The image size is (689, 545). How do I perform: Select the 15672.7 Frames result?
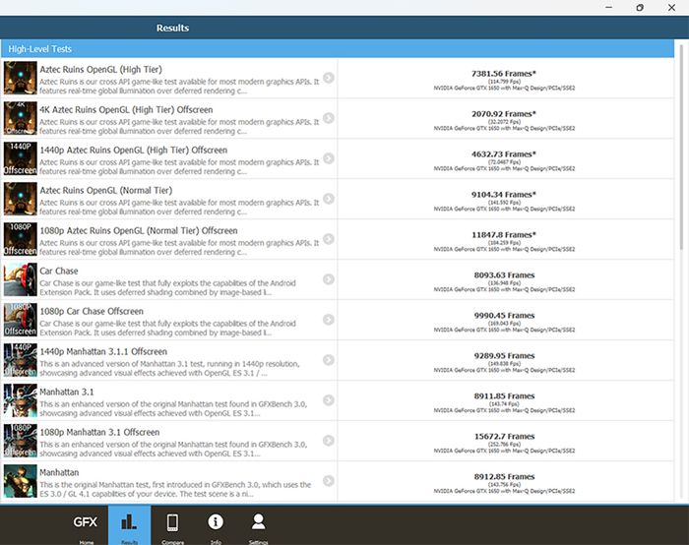(x=504, y=437)
